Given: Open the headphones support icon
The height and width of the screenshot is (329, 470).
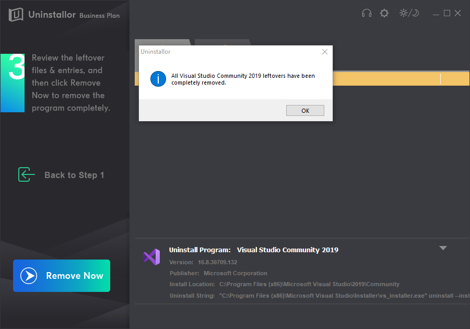Looking at the screenshot, I should [366, 13].
